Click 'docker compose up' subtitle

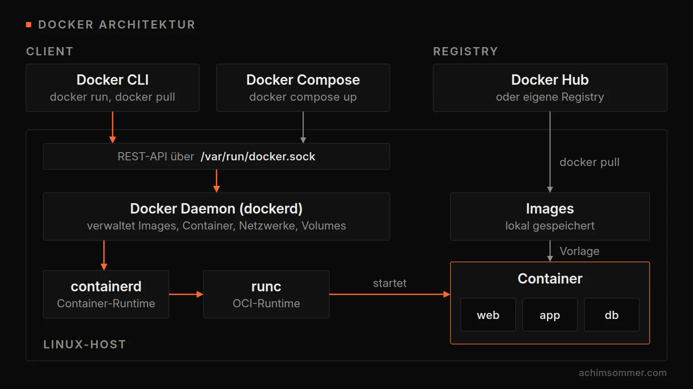point(303,97)
